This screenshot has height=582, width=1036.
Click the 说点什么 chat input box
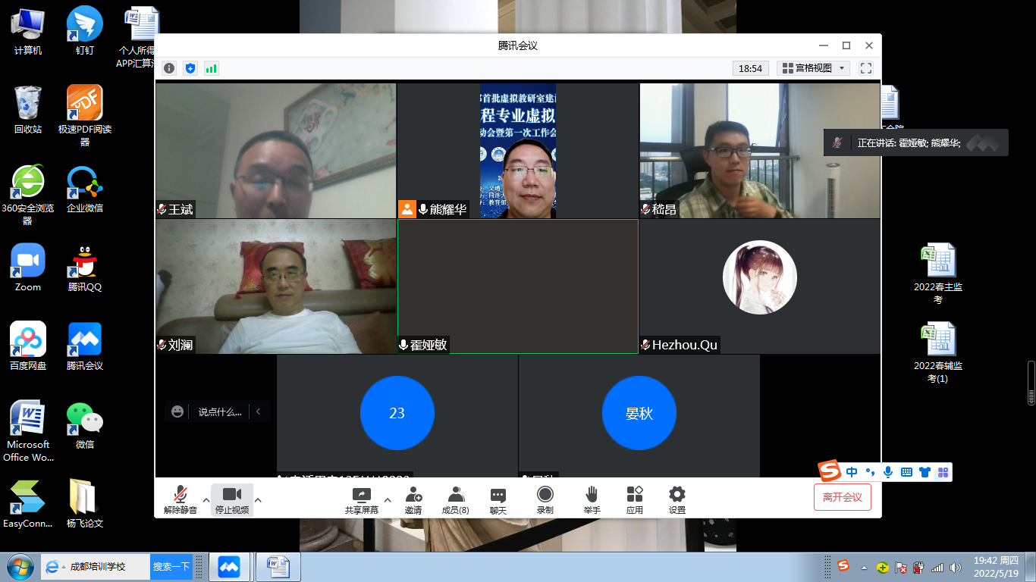(219, 411)
